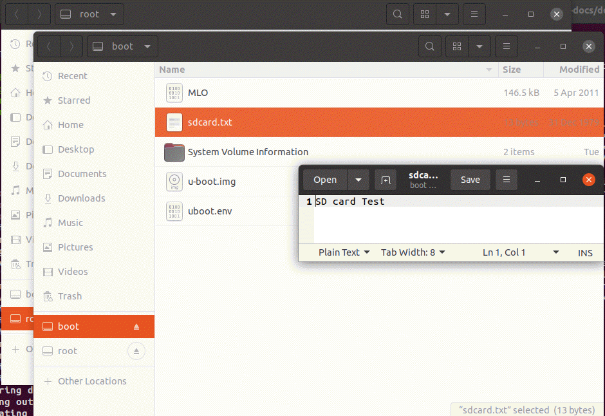605x416 pixels.
Task: Open view options dropdown in boot window
Action: pyautogui.click(x=479, y=46)
